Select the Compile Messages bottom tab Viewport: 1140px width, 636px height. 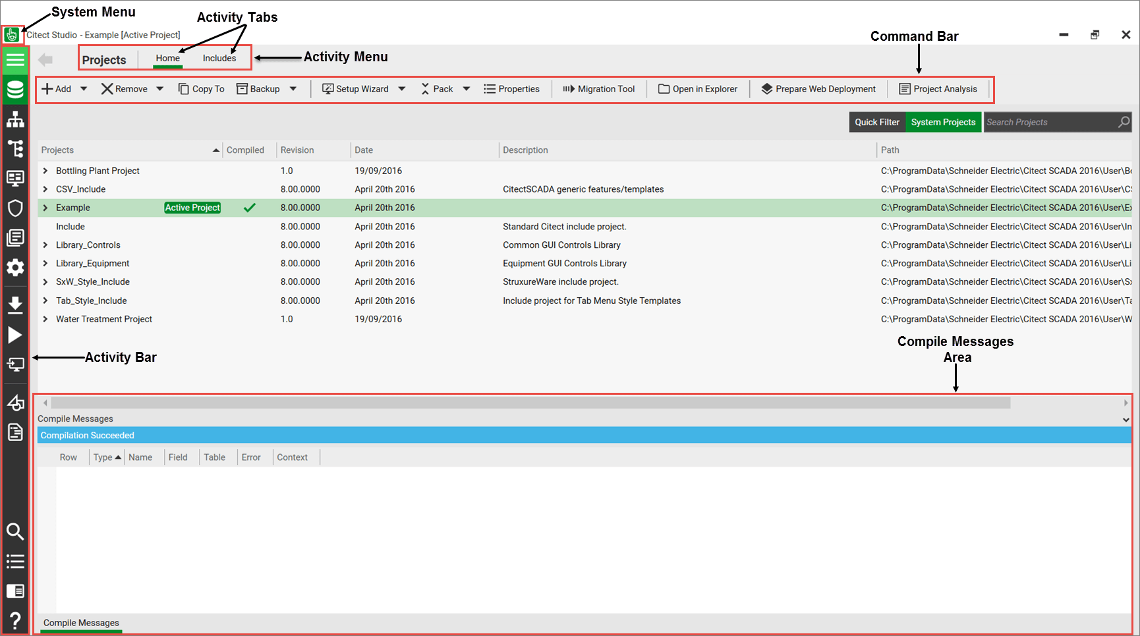tap(81, 623)
